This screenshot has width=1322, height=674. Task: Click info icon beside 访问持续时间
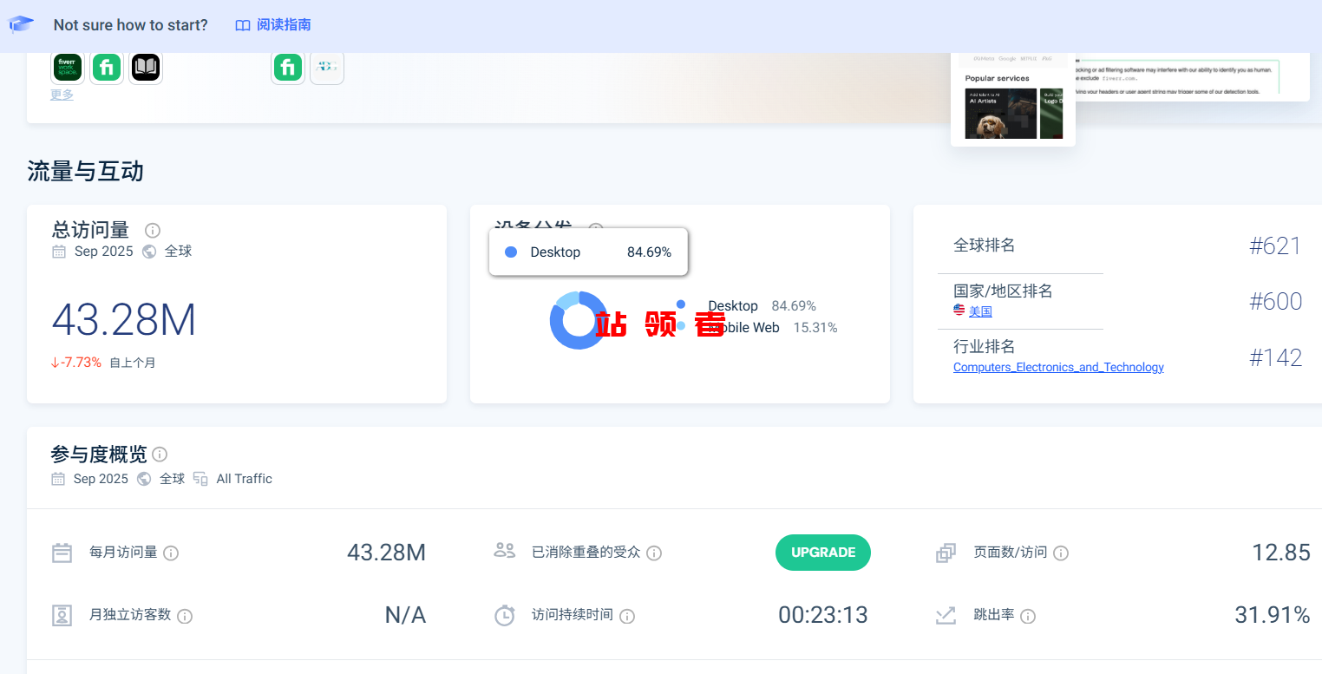point(627,617)
